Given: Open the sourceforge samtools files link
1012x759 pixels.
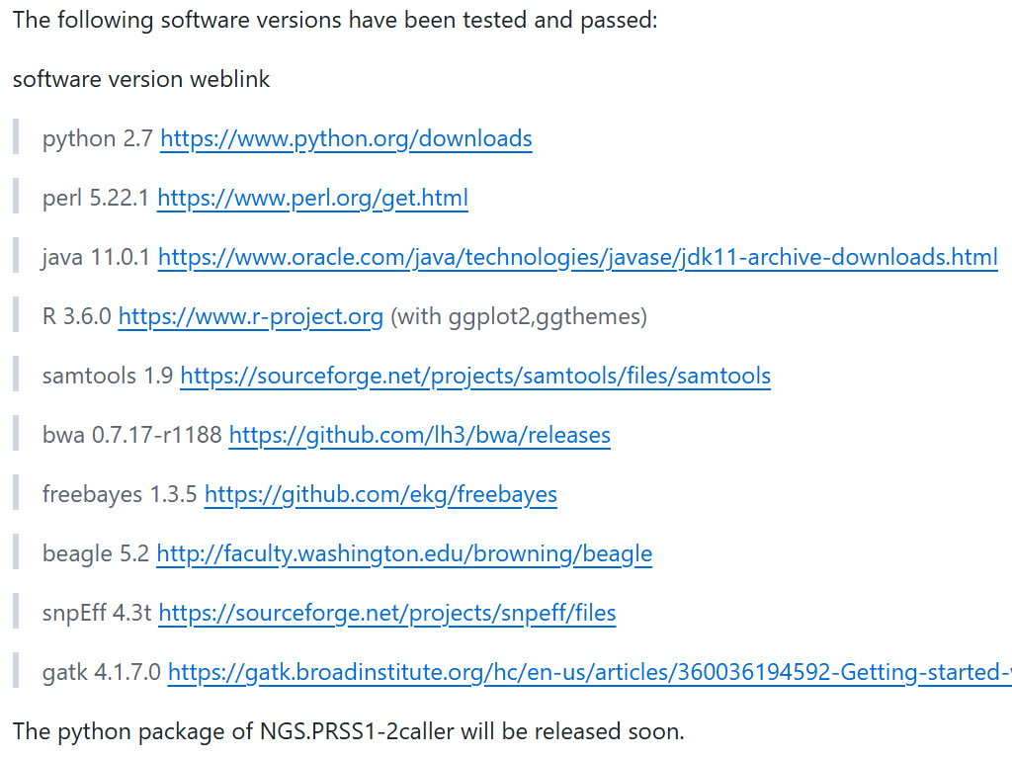Looking at the screenshot, I should coord(475,377).
